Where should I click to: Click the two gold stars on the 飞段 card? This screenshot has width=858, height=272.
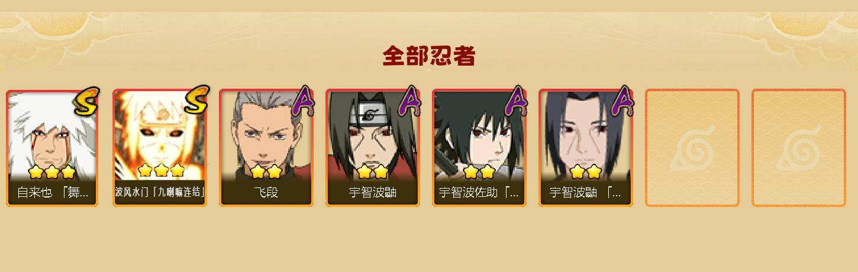(265, 172)
